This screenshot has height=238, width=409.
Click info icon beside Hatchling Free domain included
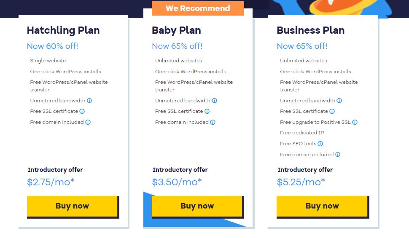88,122
